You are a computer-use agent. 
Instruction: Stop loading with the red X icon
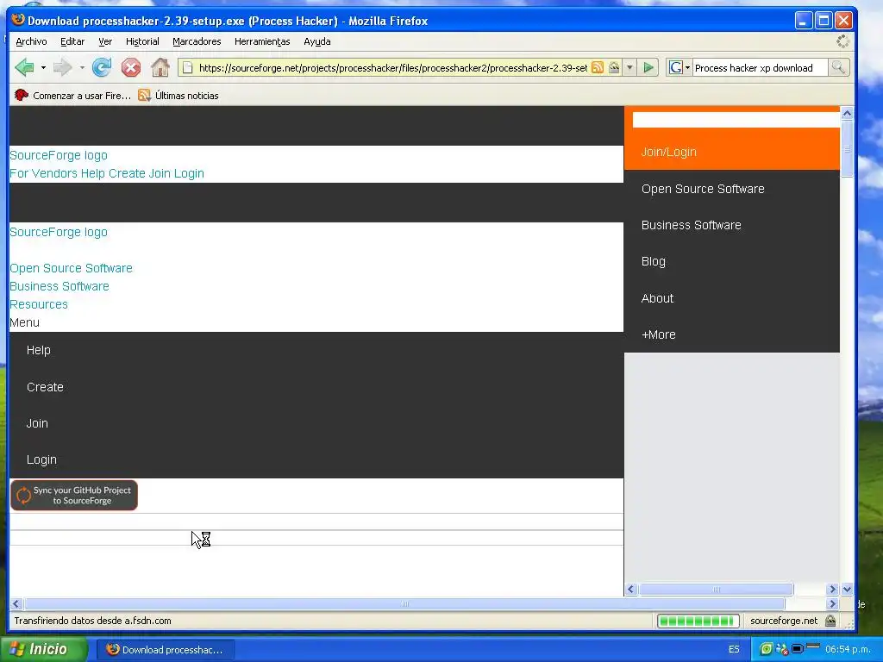131,67
